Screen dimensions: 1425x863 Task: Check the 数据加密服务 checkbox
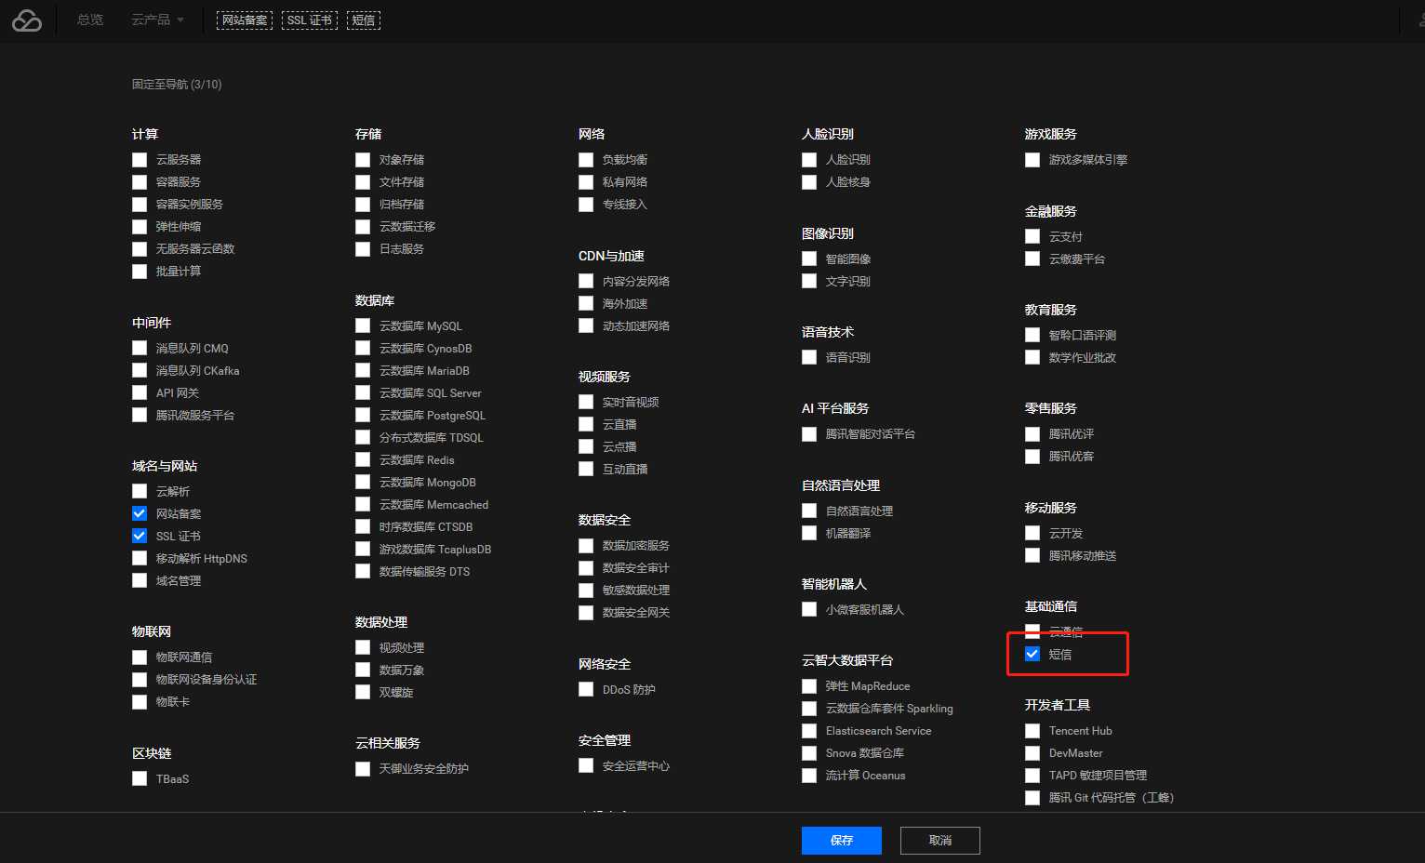[x=586, y=546]
